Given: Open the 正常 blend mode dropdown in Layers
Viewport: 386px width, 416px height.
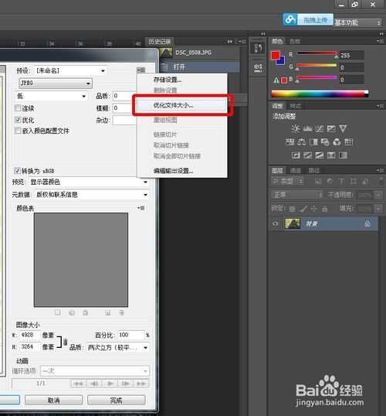Looking at the screenshot, I should [297, 195].
